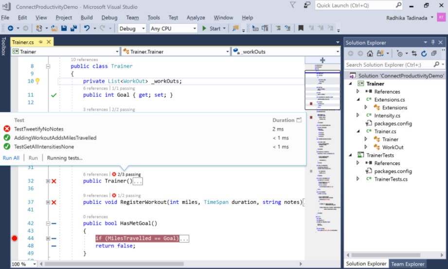Open the Trainer.Trainer type dropdown
Screen dimensions: 448x269
[176, 51]
